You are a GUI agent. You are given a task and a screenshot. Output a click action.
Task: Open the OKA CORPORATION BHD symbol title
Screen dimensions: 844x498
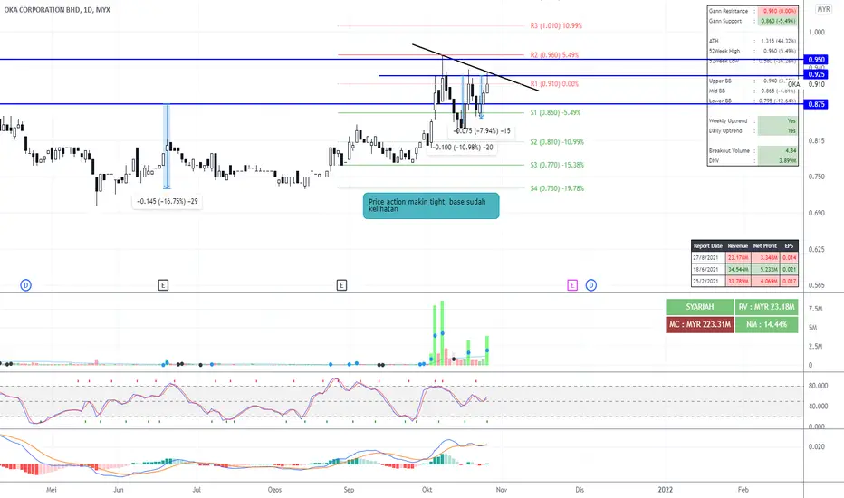pyautogui.click(x=57, y=10)
